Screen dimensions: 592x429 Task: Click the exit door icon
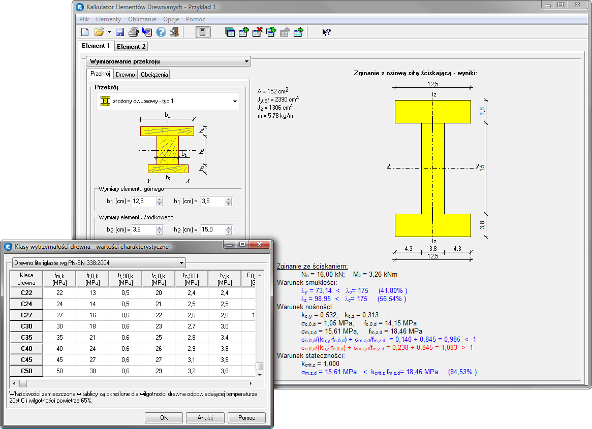[174, 32]
